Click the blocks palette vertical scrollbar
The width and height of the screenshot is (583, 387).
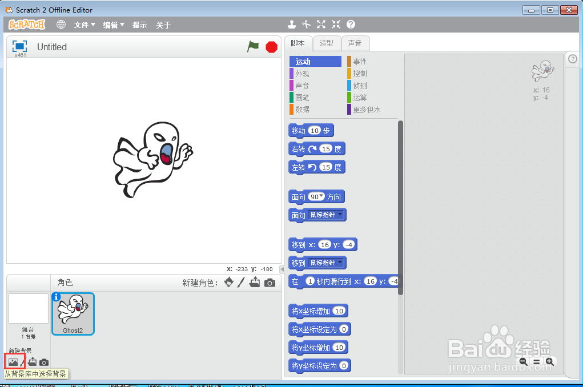tap(400, 208)
